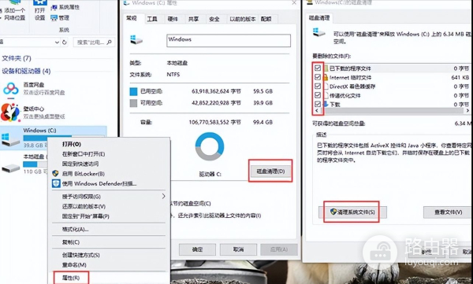Choose 复制(C) from context menu
Viewport: 473px width, 284px height.
[71, 242]
